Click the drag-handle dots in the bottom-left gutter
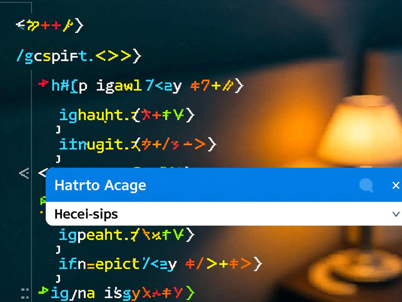Screen dimensions: 402x302 coord(24,290)
